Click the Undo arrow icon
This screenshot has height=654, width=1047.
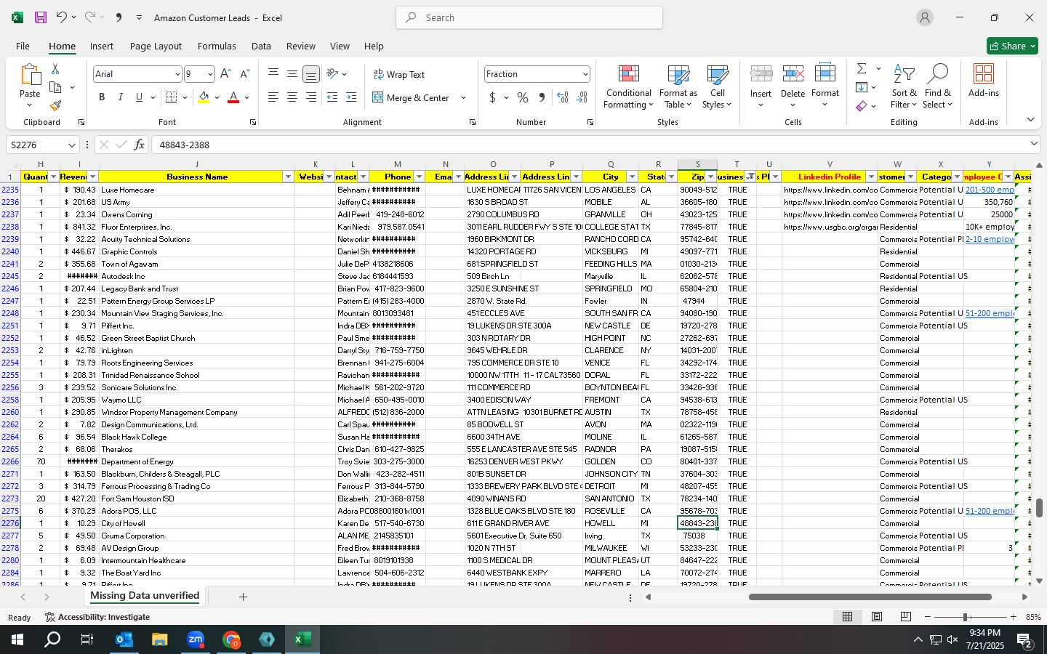tap(62, 17)
